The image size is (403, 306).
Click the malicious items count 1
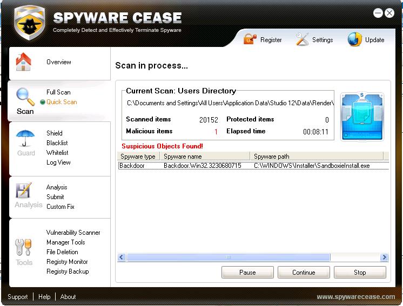pyautogui.click(x=216, y=132)
